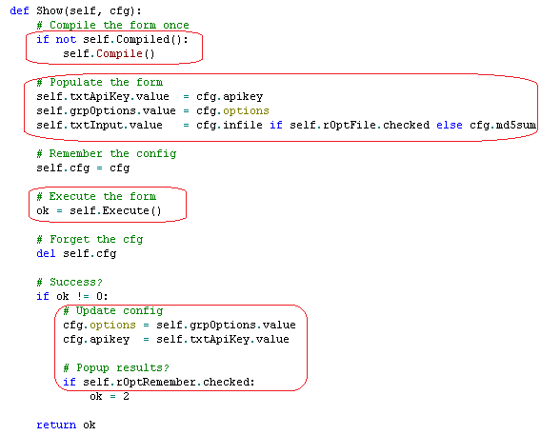Click the 'Remember the config' comment

[107, 154]
